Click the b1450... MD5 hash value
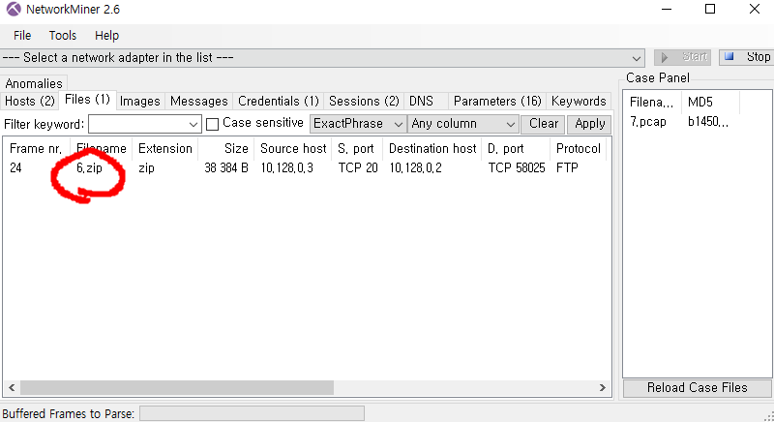This screenshot has height=422, width=774. (708, 122)
